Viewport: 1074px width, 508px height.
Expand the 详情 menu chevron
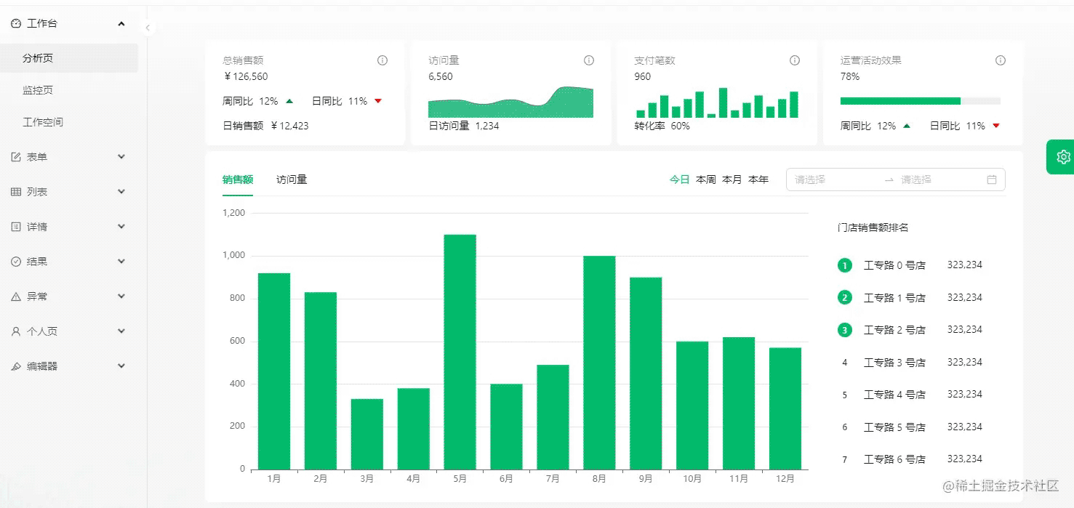pos(121,227)
